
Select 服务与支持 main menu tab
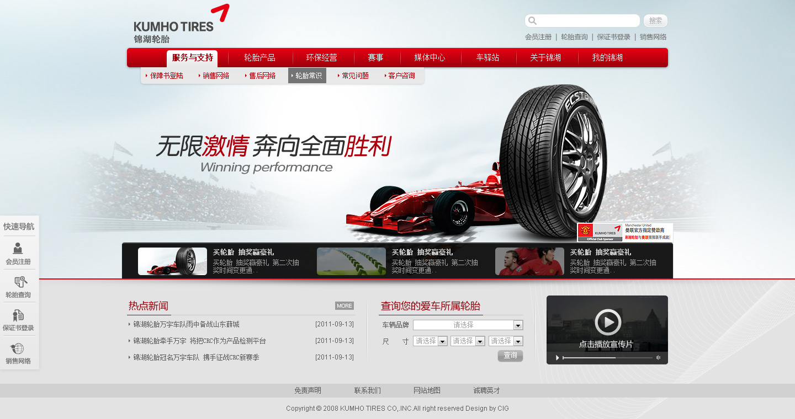click(192, 58)
